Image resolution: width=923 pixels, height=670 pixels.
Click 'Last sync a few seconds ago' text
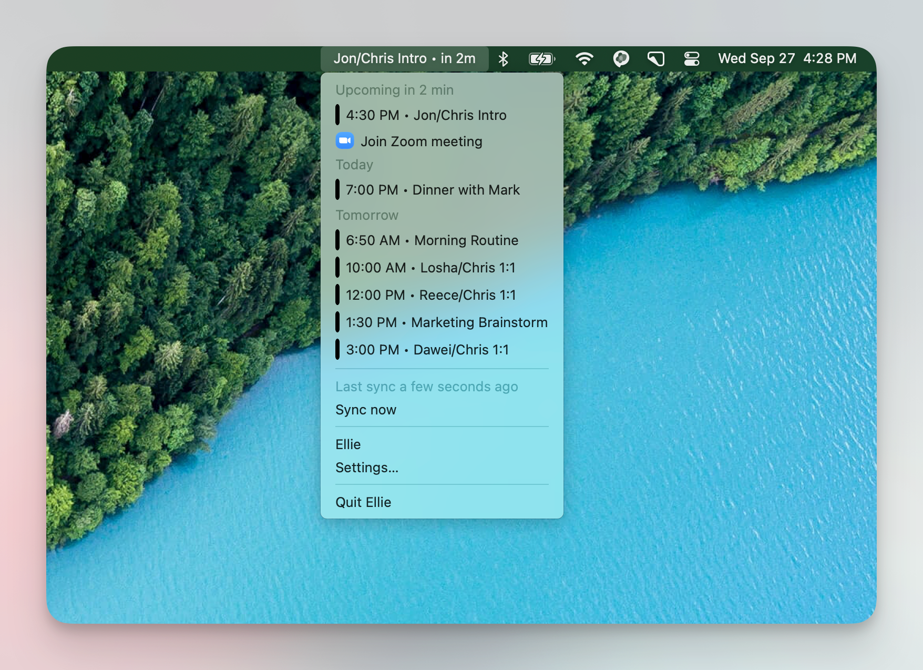427,387
